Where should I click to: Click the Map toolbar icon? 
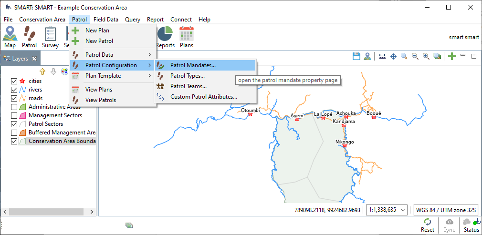pyautogui.click(x=10, y=37)
